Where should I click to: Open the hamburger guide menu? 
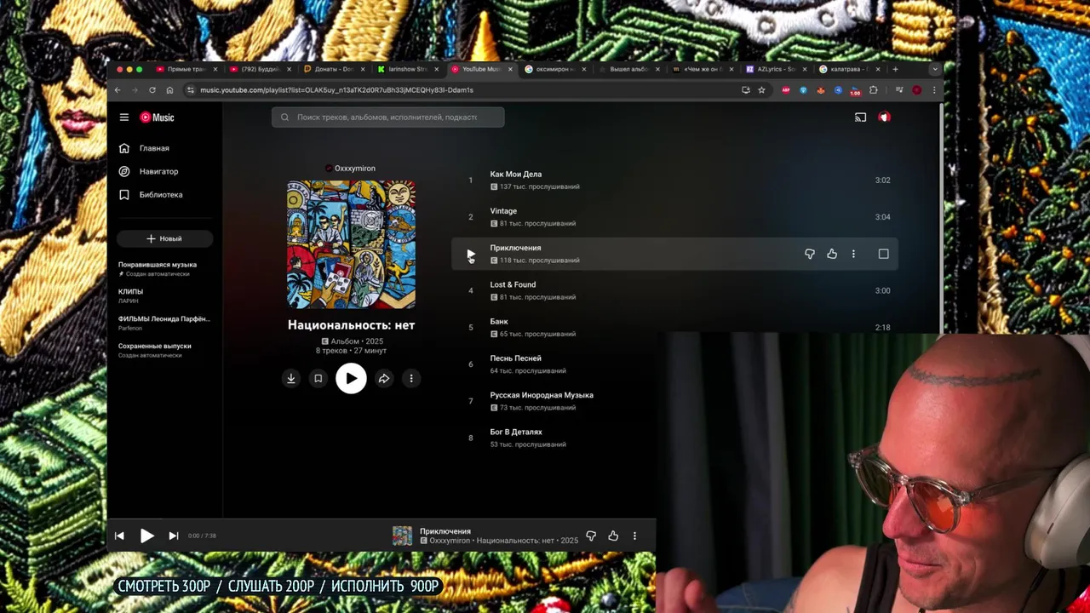124,117
